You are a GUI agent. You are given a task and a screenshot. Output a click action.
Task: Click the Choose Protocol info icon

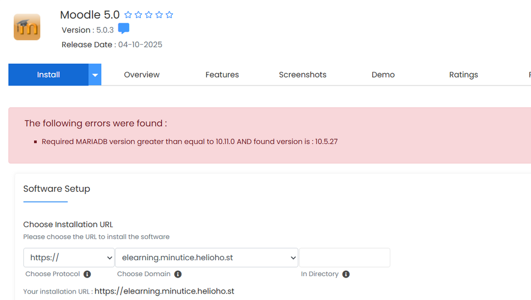[87, 274]
